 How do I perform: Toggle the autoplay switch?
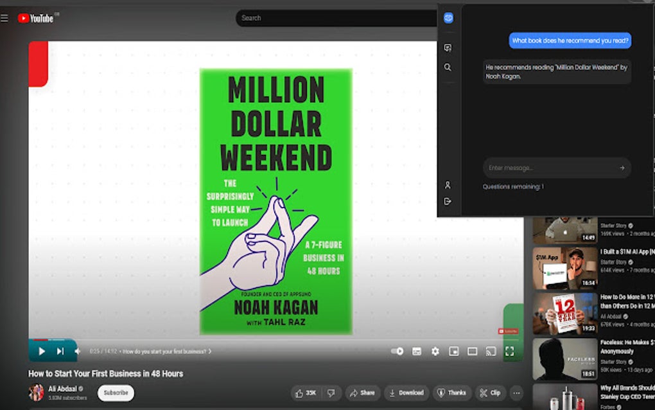(397, 351)
